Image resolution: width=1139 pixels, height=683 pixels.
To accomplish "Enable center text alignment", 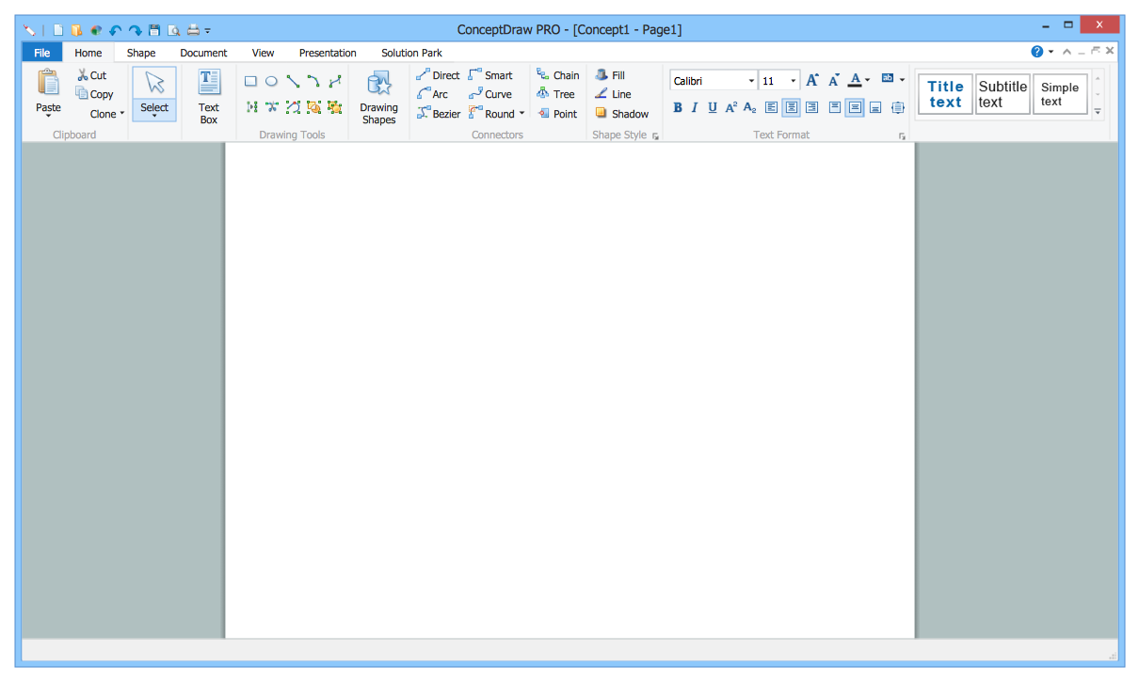I will [792, 107].
